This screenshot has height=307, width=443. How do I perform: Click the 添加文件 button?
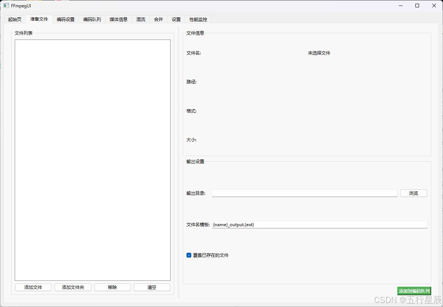(x=33, y=287)
